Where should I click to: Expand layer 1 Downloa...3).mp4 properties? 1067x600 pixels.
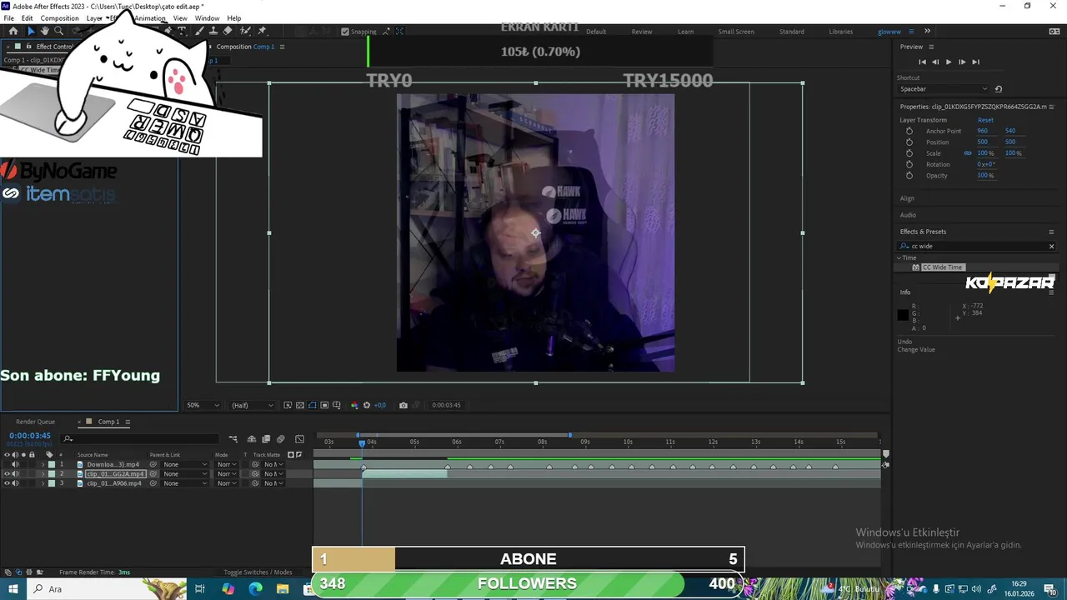pyautogui.click(x=43, y=464)
